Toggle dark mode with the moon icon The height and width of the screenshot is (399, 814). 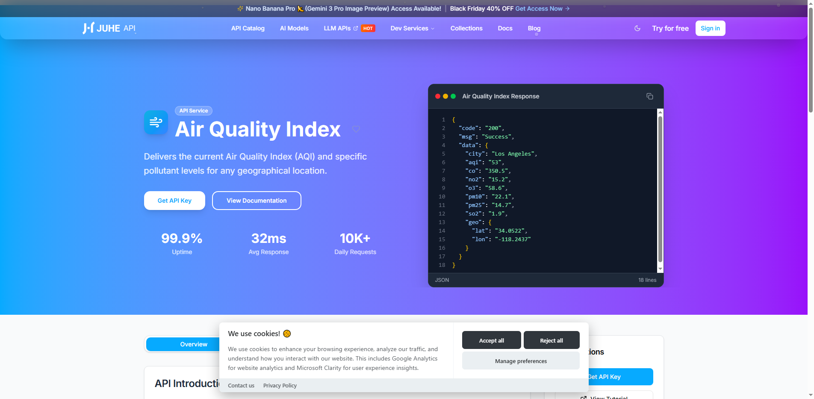tap(637, 28)
